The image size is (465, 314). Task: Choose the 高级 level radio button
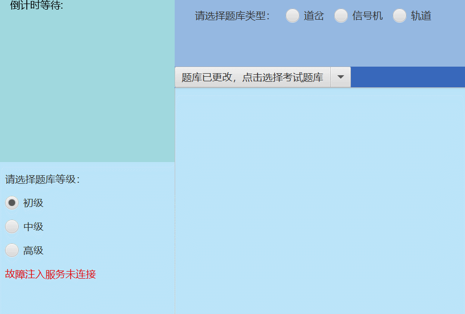coord(12,250)
